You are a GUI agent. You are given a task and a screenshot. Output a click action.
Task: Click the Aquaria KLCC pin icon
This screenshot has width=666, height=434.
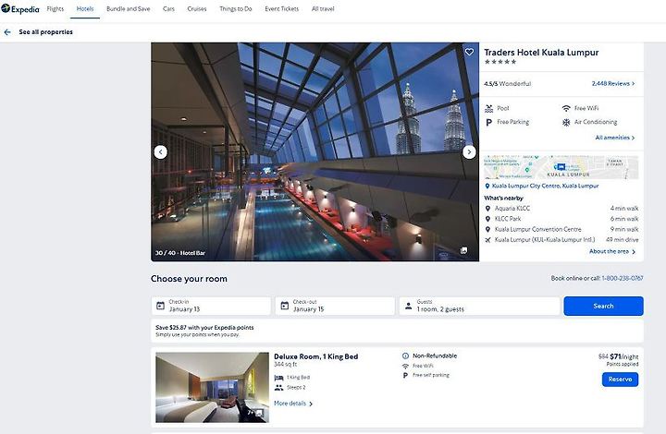pos(487,209)
